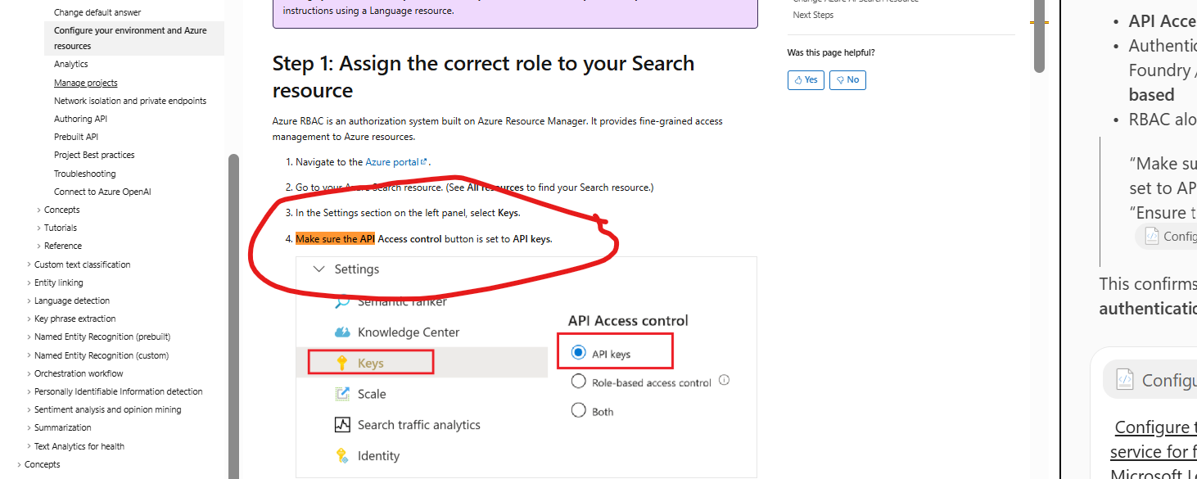Select Keys in the settings menu
This screenshot has width=1197, height=479.
[371, 363]
